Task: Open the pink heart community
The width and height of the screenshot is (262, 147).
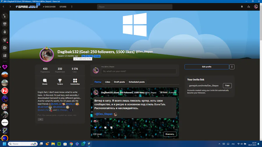Action: (x=5, y=67)
